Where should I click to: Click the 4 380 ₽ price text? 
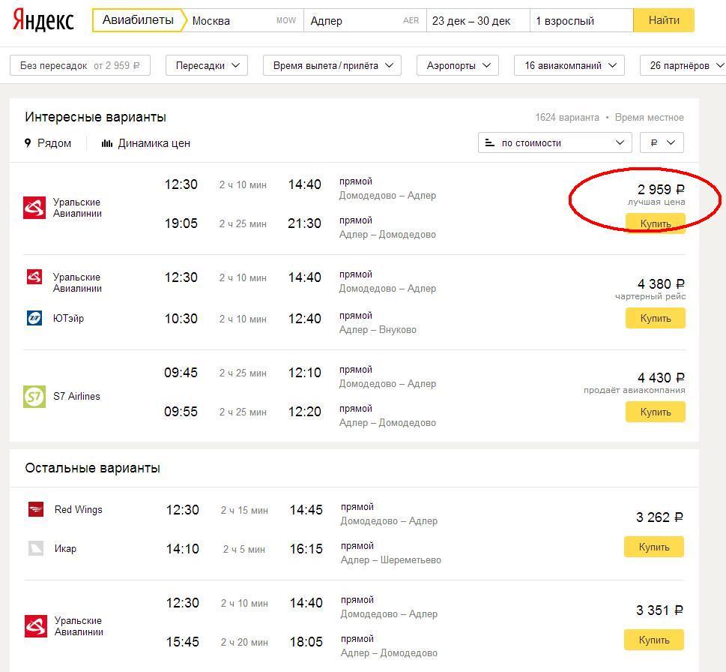(x=661, y=283)
